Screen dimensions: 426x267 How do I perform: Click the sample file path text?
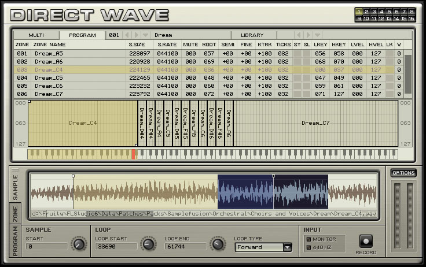tap(204, 214)
